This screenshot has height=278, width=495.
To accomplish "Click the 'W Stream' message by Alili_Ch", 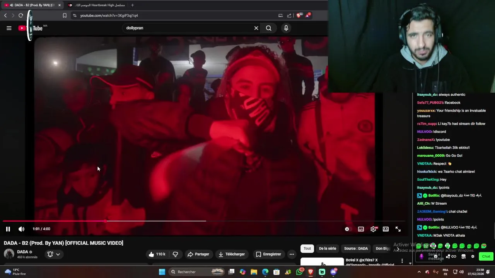I will click(439, 203).
